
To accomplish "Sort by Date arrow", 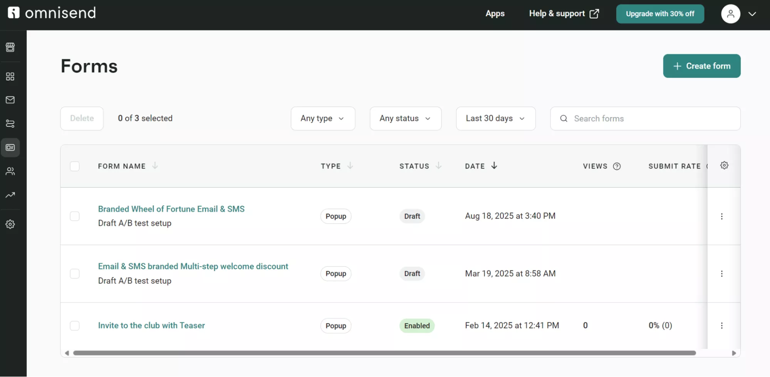I will click(494, 166).
